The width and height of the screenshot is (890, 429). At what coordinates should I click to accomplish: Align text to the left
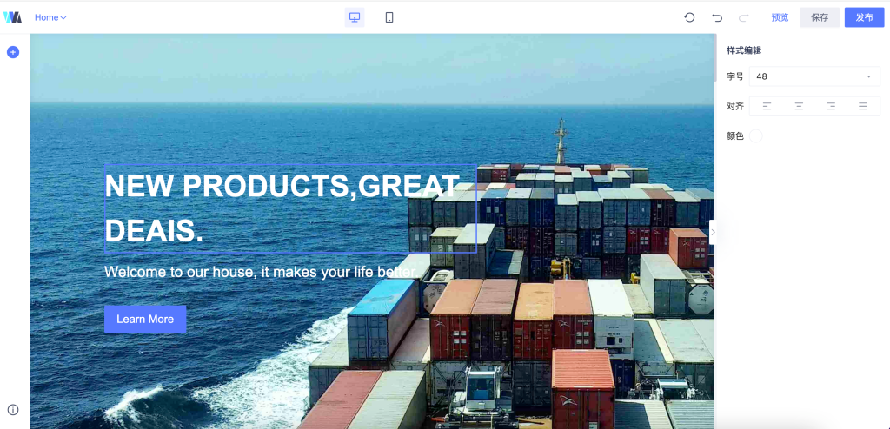(x=767, y=106)
